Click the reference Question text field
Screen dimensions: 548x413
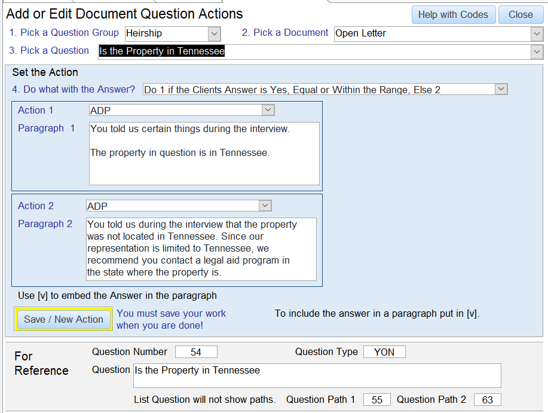coord(317,375)
